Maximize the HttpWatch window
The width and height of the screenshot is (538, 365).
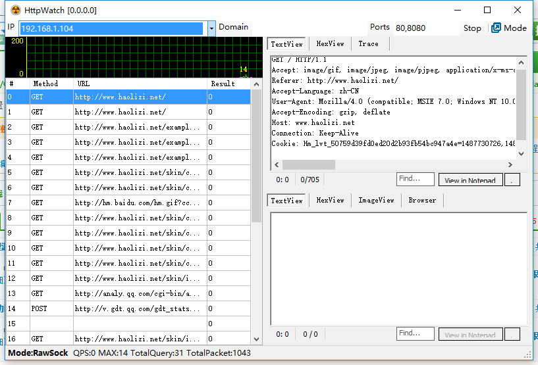[x=487, y=10]
